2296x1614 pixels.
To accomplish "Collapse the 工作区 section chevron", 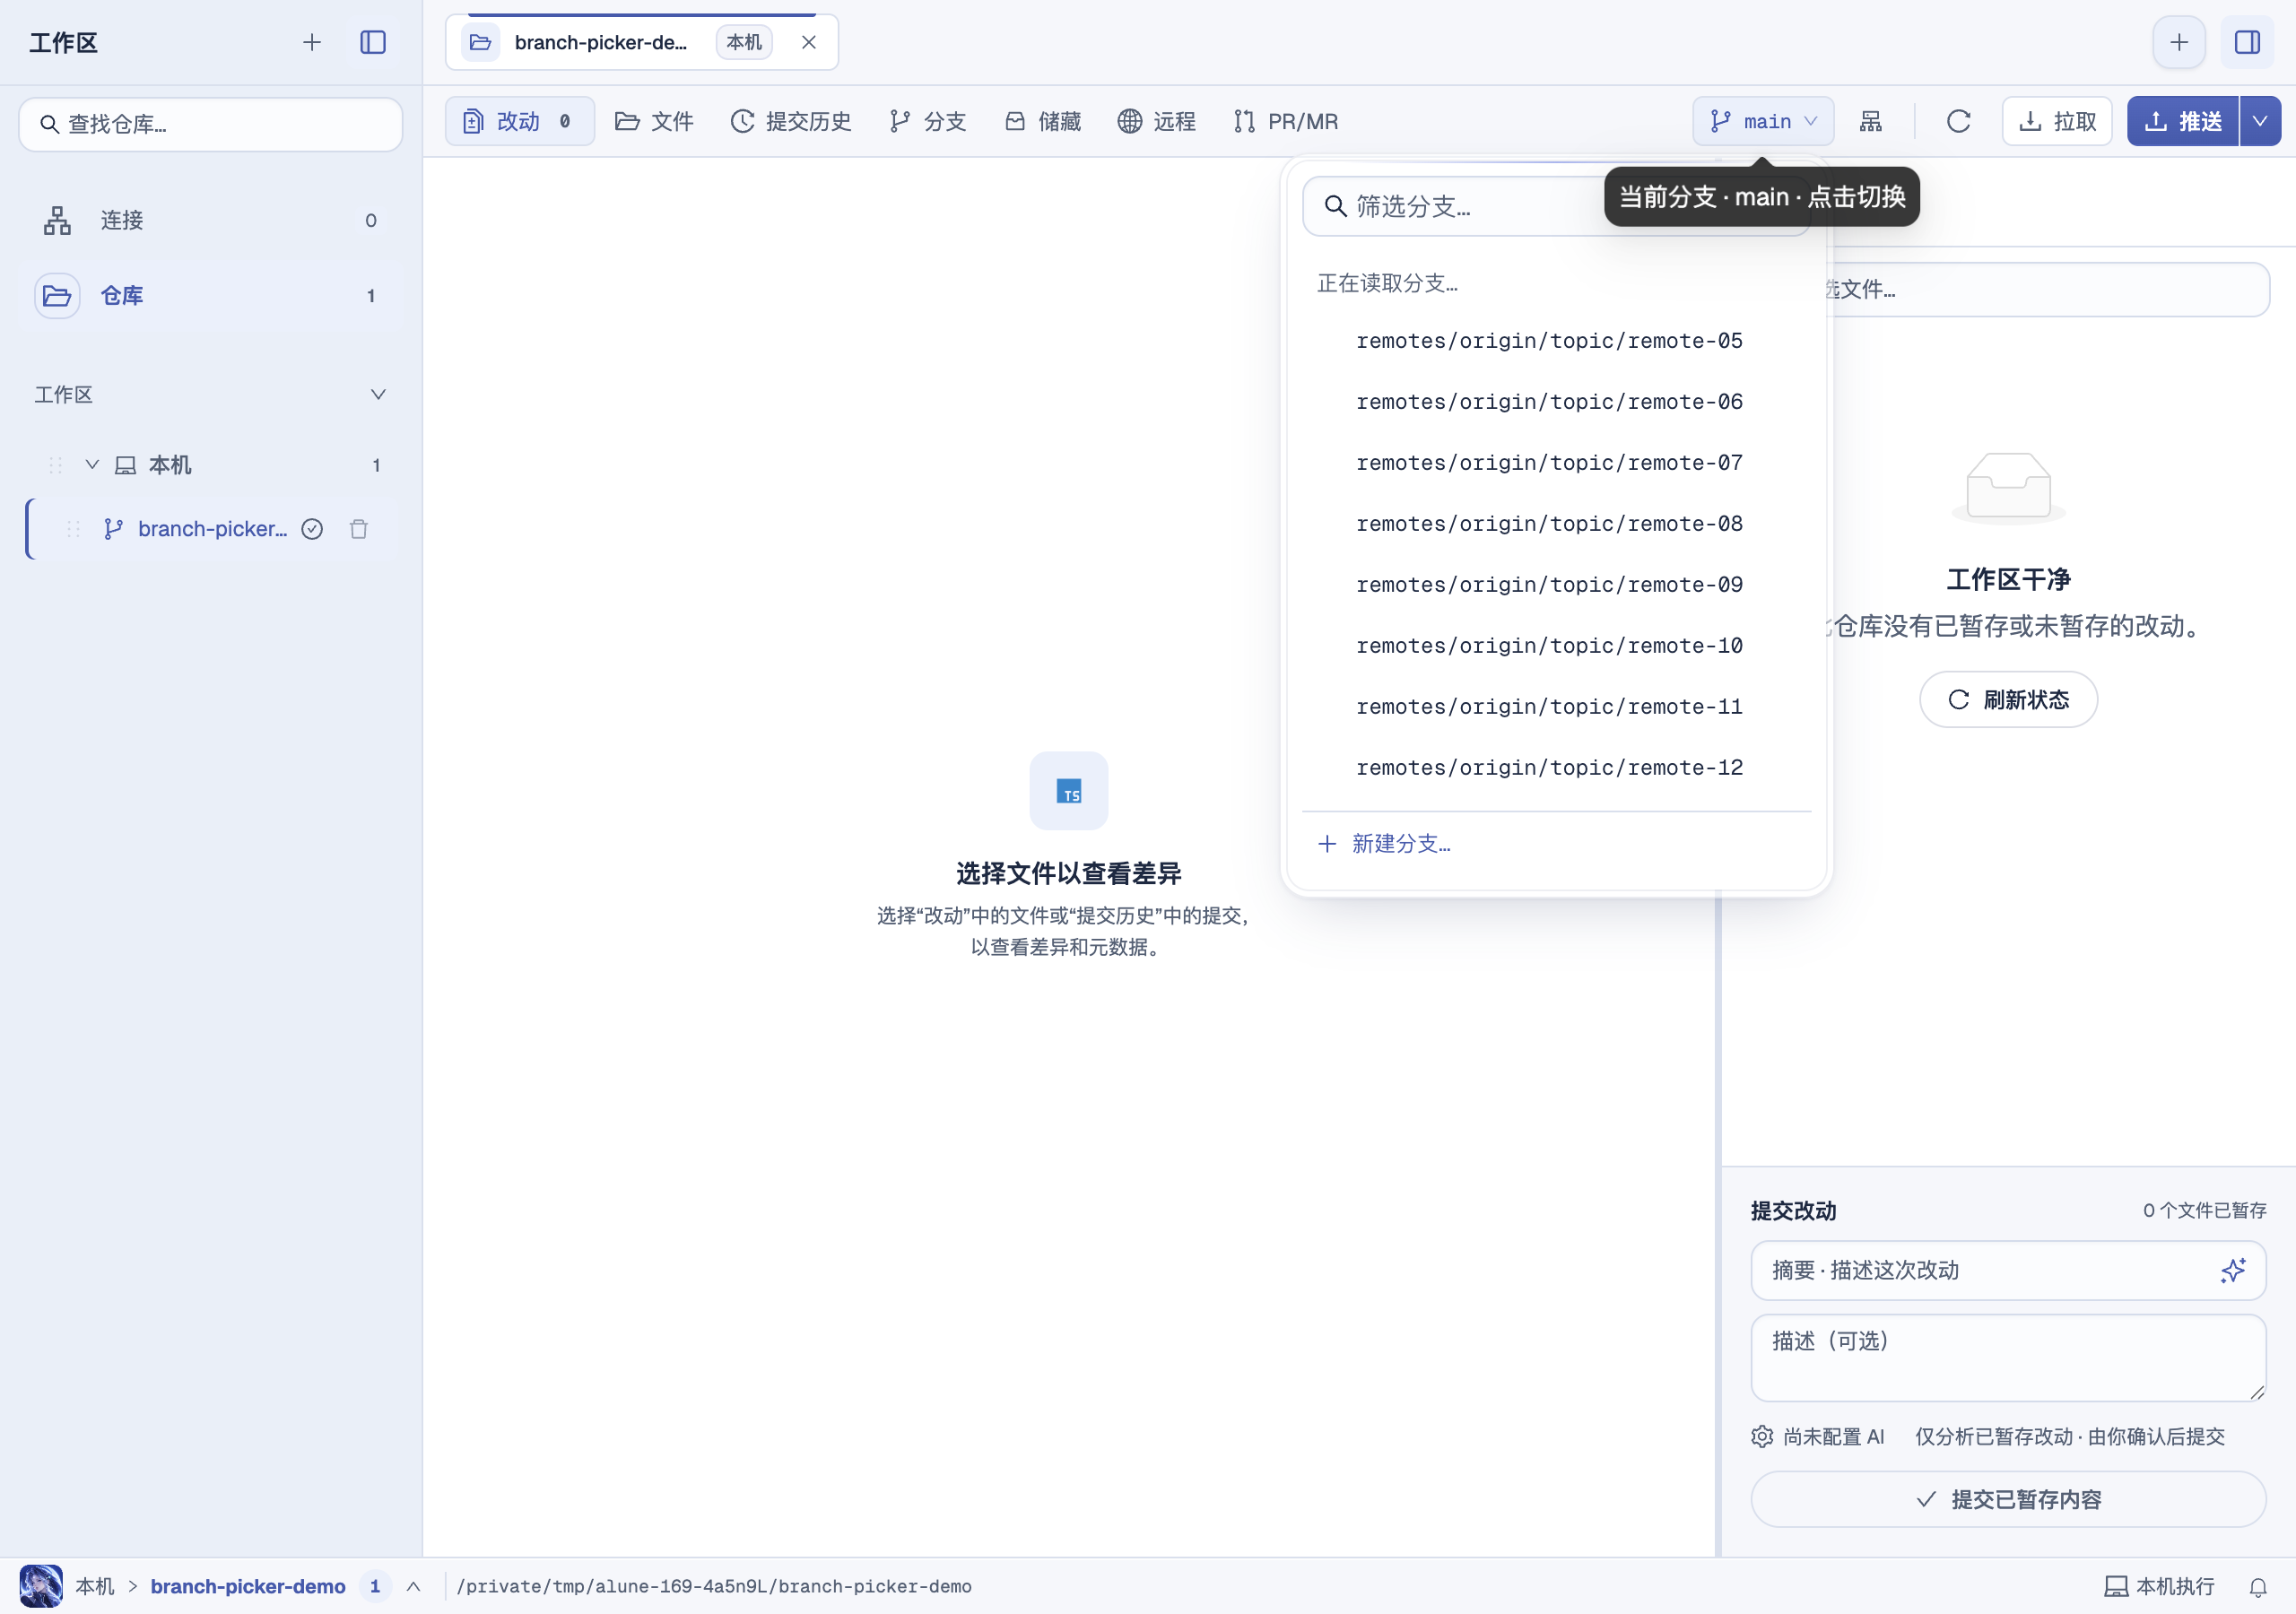I will point(378,394).
